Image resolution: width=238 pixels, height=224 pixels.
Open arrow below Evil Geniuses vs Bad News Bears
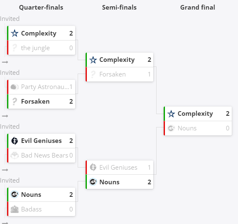pos(5,170)
